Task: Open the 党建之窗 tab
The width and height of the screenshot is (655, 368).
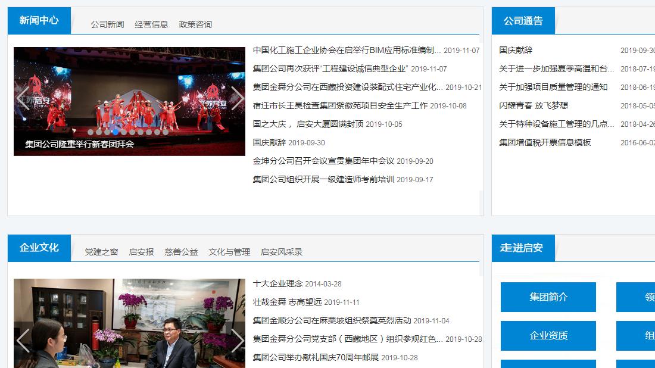Action: pyautogui.click(x=101, y=252)
